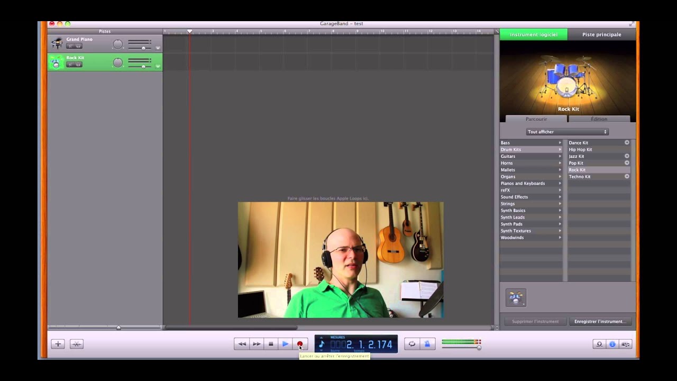Screen dimensions: 677x381
Task: Toggle the metronome button
Action: [427, 344]
